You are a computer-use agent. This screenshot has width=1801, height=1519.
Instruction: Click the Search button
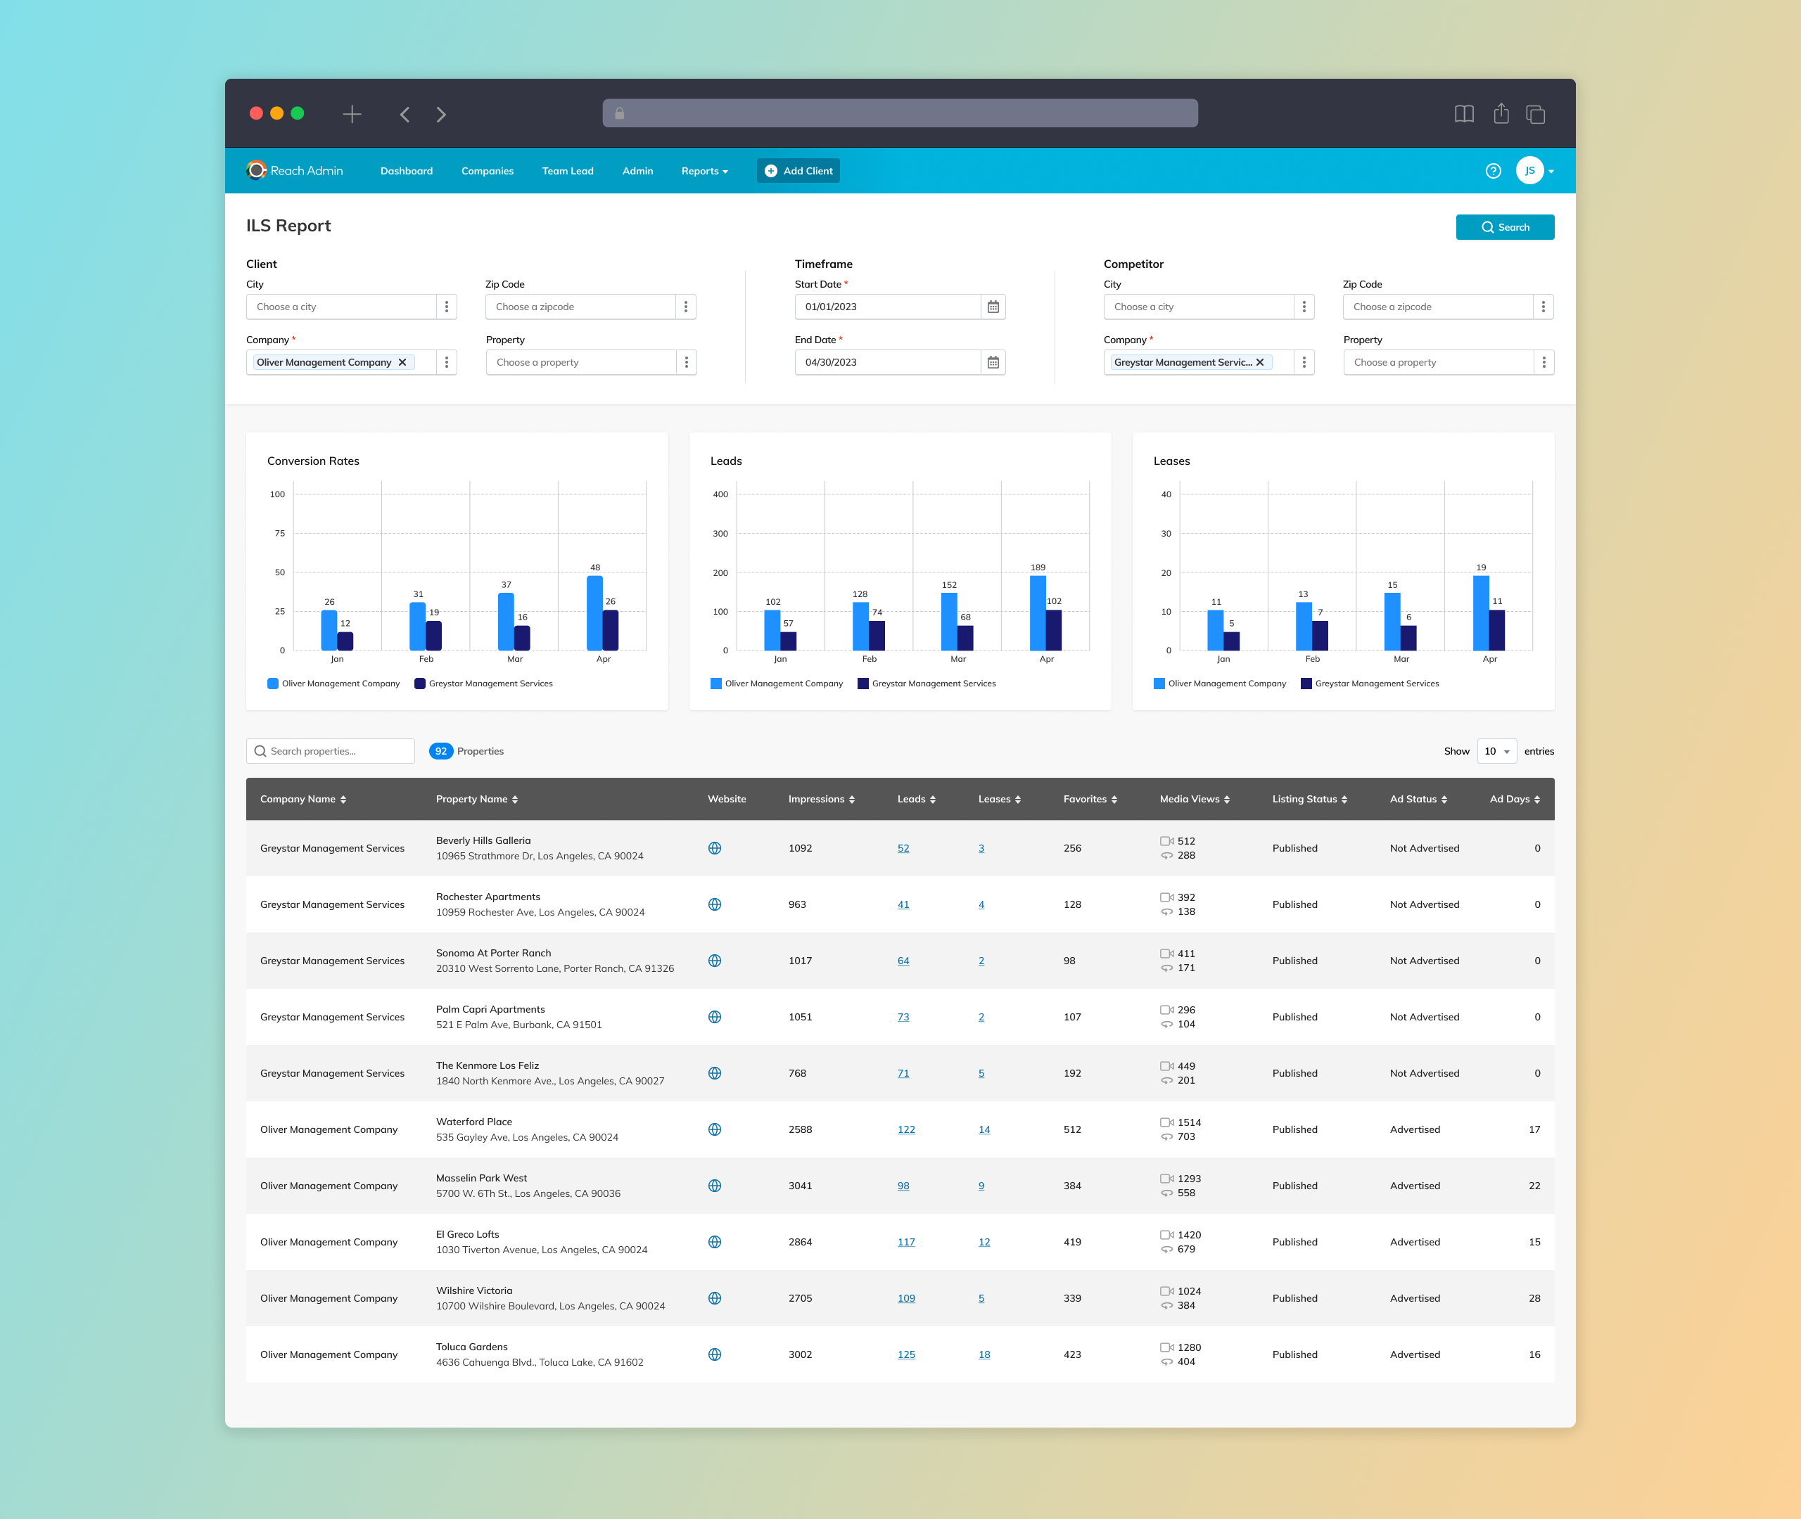pyautogui.click(x=1505, y=227)
